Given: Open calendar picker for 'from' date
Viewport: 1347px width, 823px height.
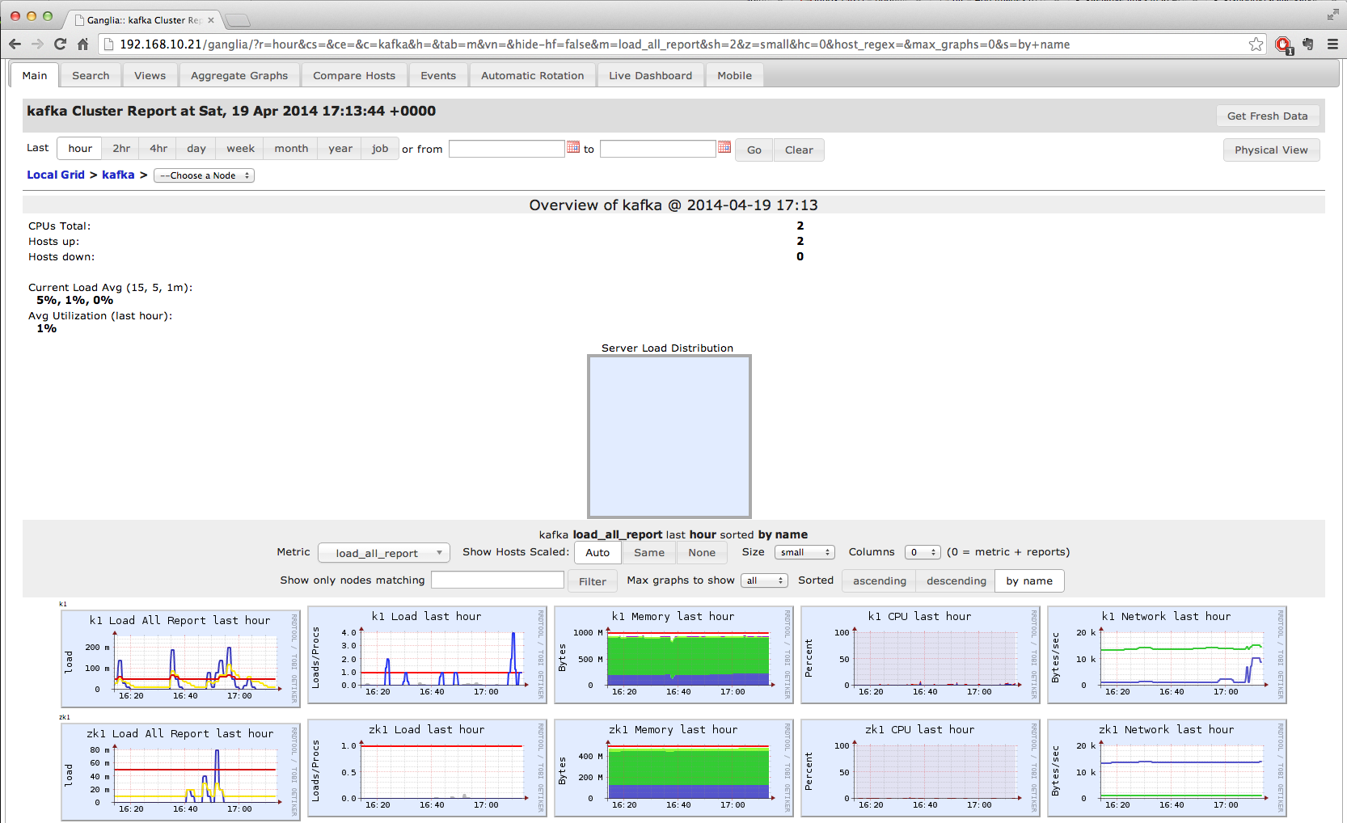Looking at the screenshot, I should click(x=573, y=147).
